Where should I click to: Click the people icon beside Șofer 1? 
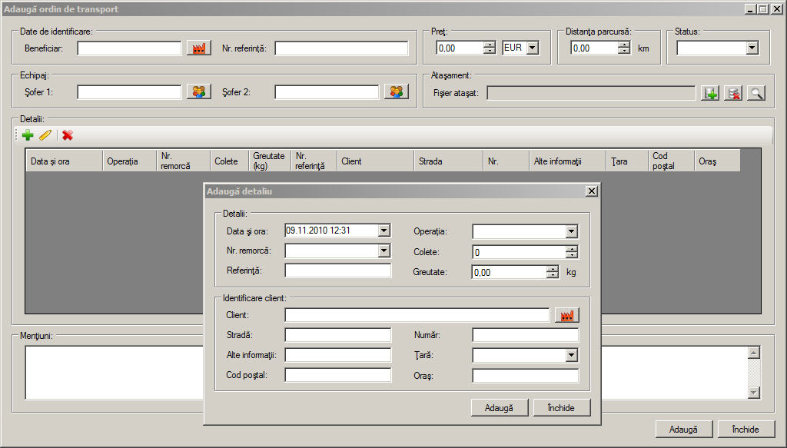199,91
